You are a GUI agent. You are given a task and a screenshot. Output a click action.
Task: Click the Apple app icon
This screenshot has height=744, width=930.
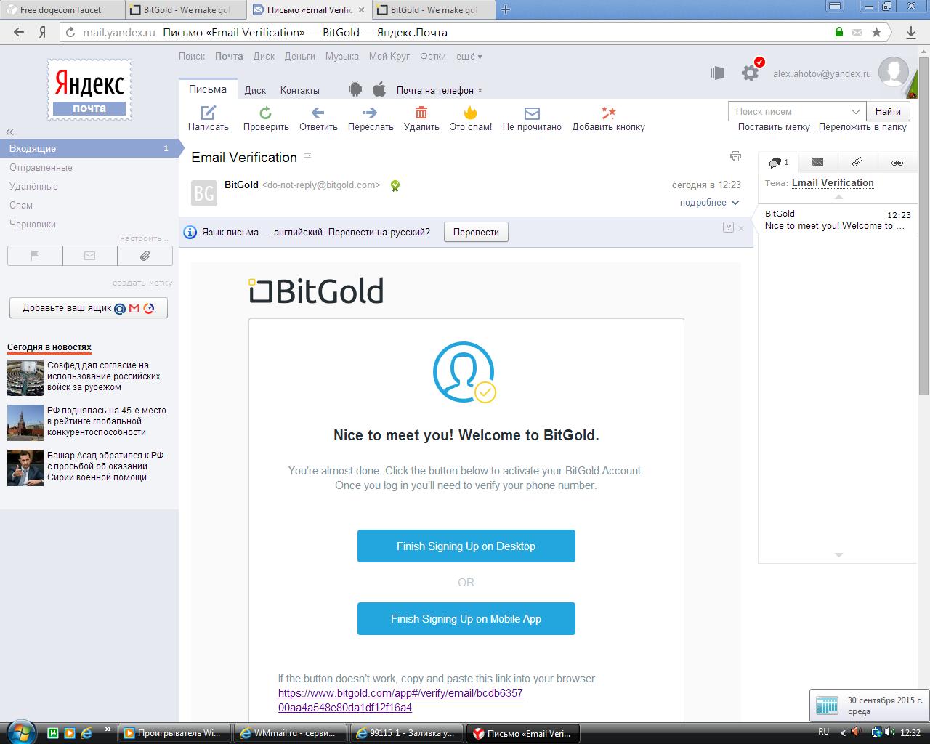coord(379,89)
